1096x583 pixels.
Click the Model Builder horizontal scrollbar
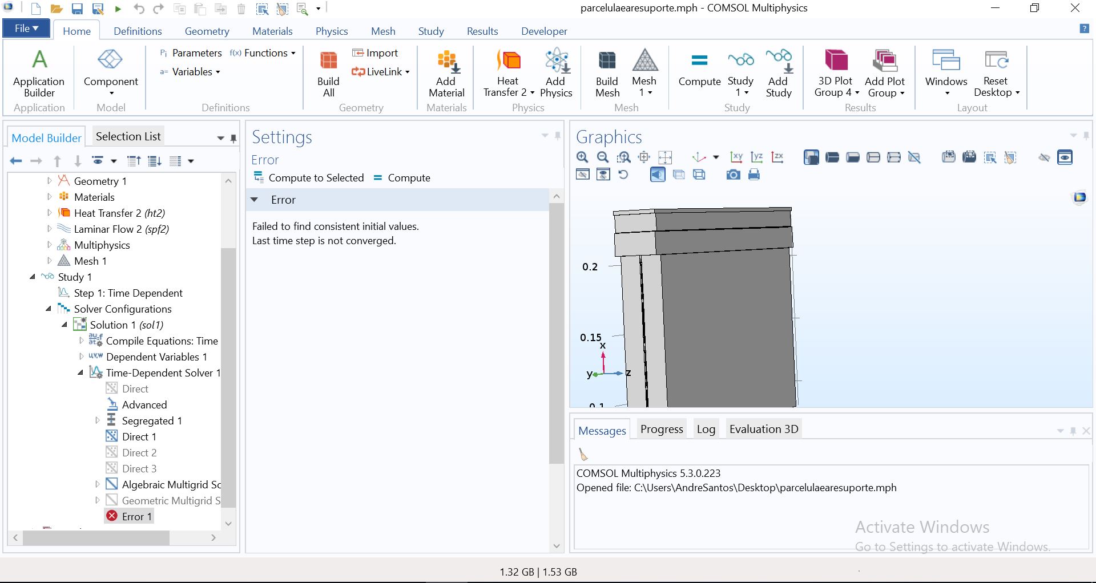click(96, 537)
